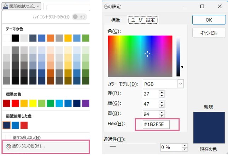Viewport: 228px width, 156px height.
Task: Click inside the color spectrum field
Action: 140,56
